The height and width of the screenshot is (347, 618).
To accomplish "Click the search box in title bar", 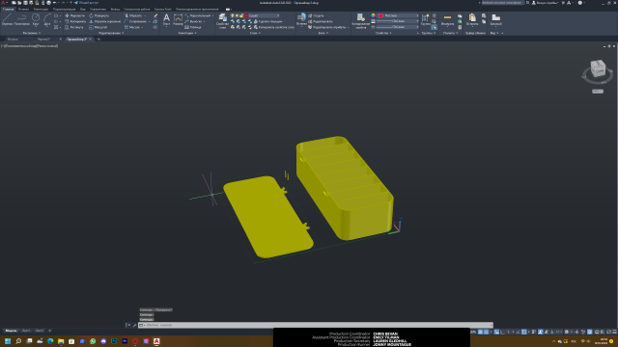I will click(503, 3).
